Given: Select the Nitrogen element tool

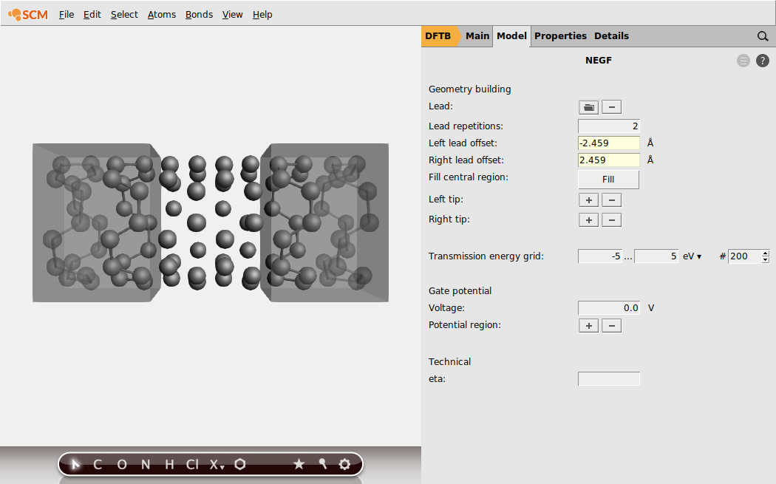Looking at the screenshot, I should pyautogui.click(x=145, y=464).
